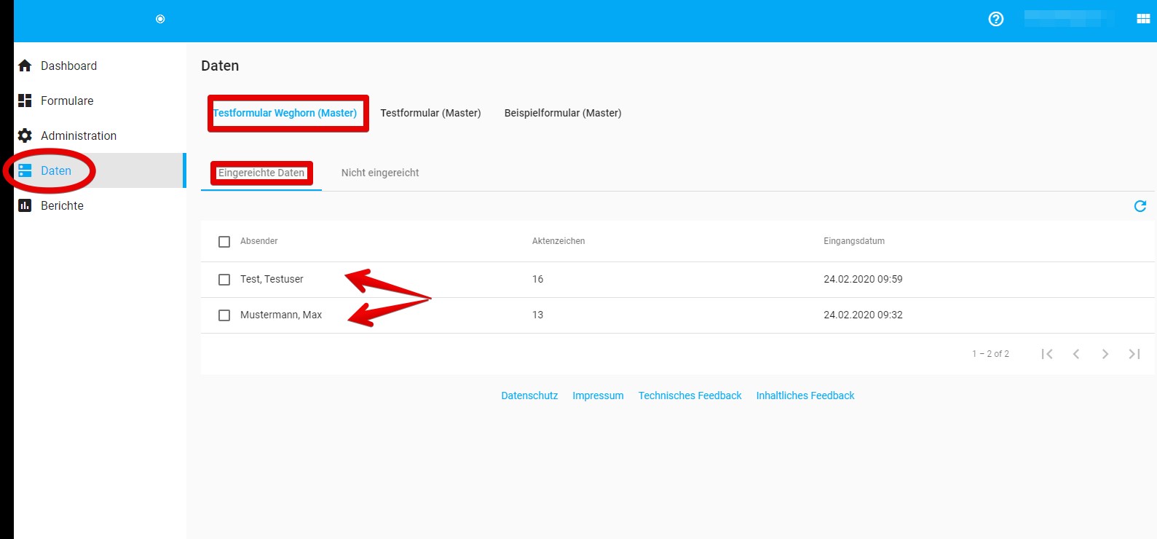Go to first page of table

point(1047,354)
